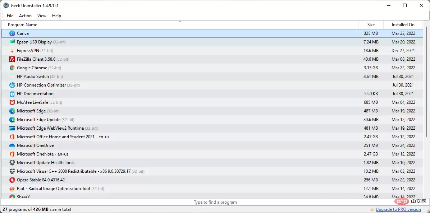Viewport: 430px width, 213px height.
Task: Click the 10.2 MB size value
Action: click(x=371, y=171)
